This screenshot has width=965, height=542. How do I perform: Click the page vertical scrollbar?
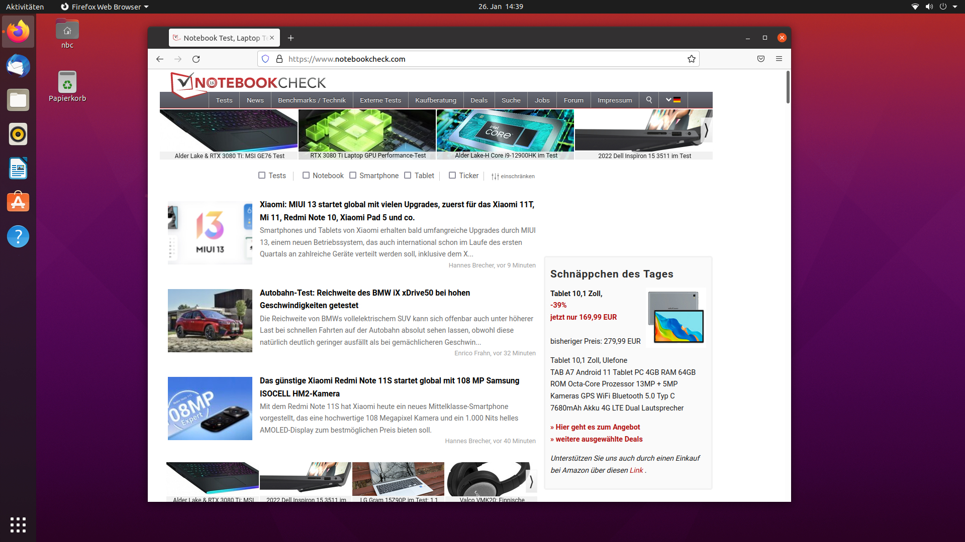(x=788, y=88)
